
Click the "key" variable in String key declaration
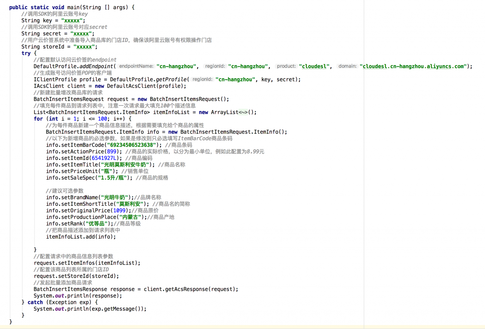click(47, 20)
